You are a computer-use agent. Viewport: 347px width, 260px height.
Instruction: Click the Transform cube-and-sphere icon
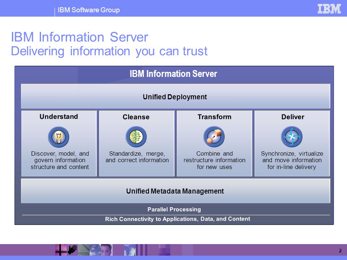214,136
